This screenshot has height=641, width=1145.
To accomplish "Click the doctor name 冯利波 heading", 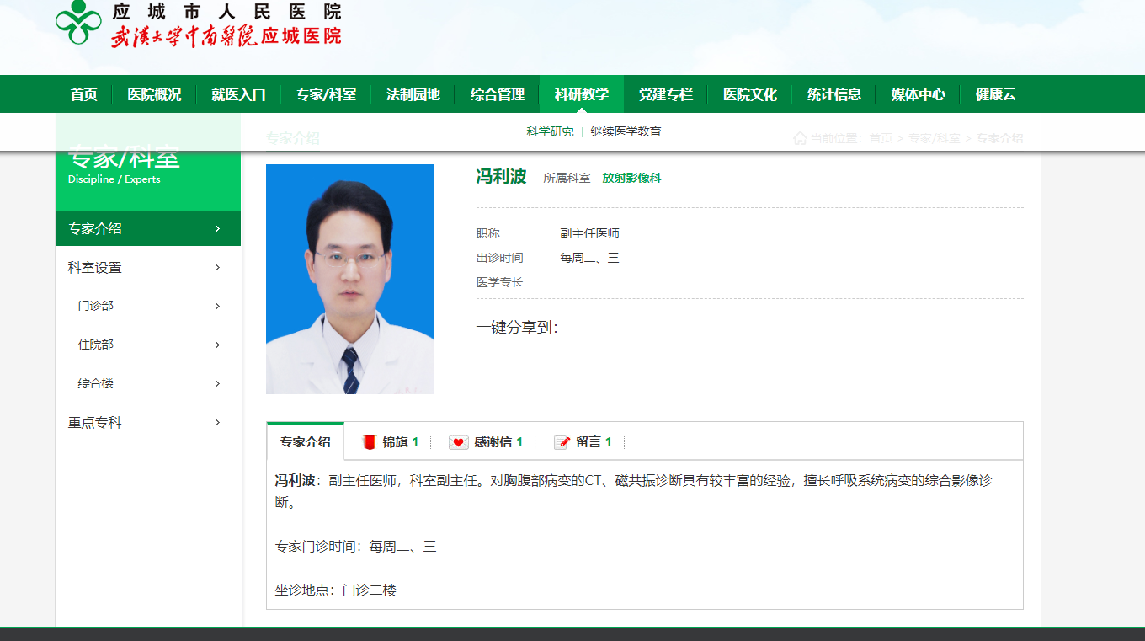I will pyautogui.click(x=501, y=176).
